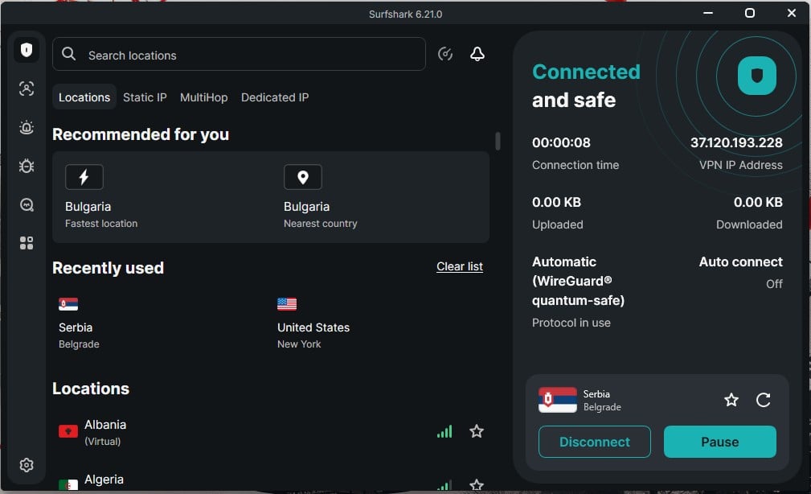Favorite the connected Serbia location star
The image size is (811, 494).
731,400
